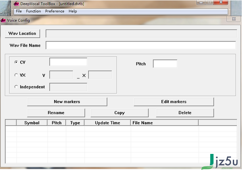Open the Help menu
This screenshot has width=243, height=170.
click(73, 11)
